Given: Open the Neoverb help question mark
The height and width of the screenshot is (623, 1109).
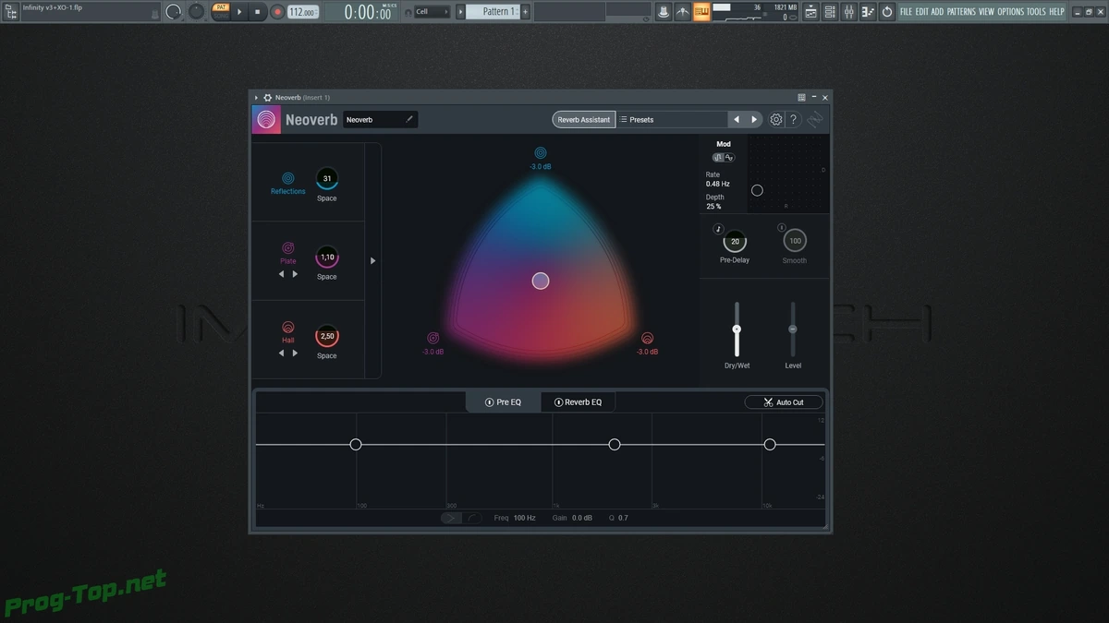Looking at the screenshot, I should pyautogui.click(x=793, y=120).
